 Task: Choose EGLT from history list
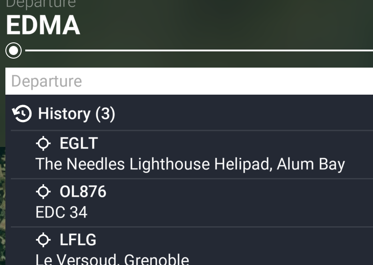coord(79,144)
